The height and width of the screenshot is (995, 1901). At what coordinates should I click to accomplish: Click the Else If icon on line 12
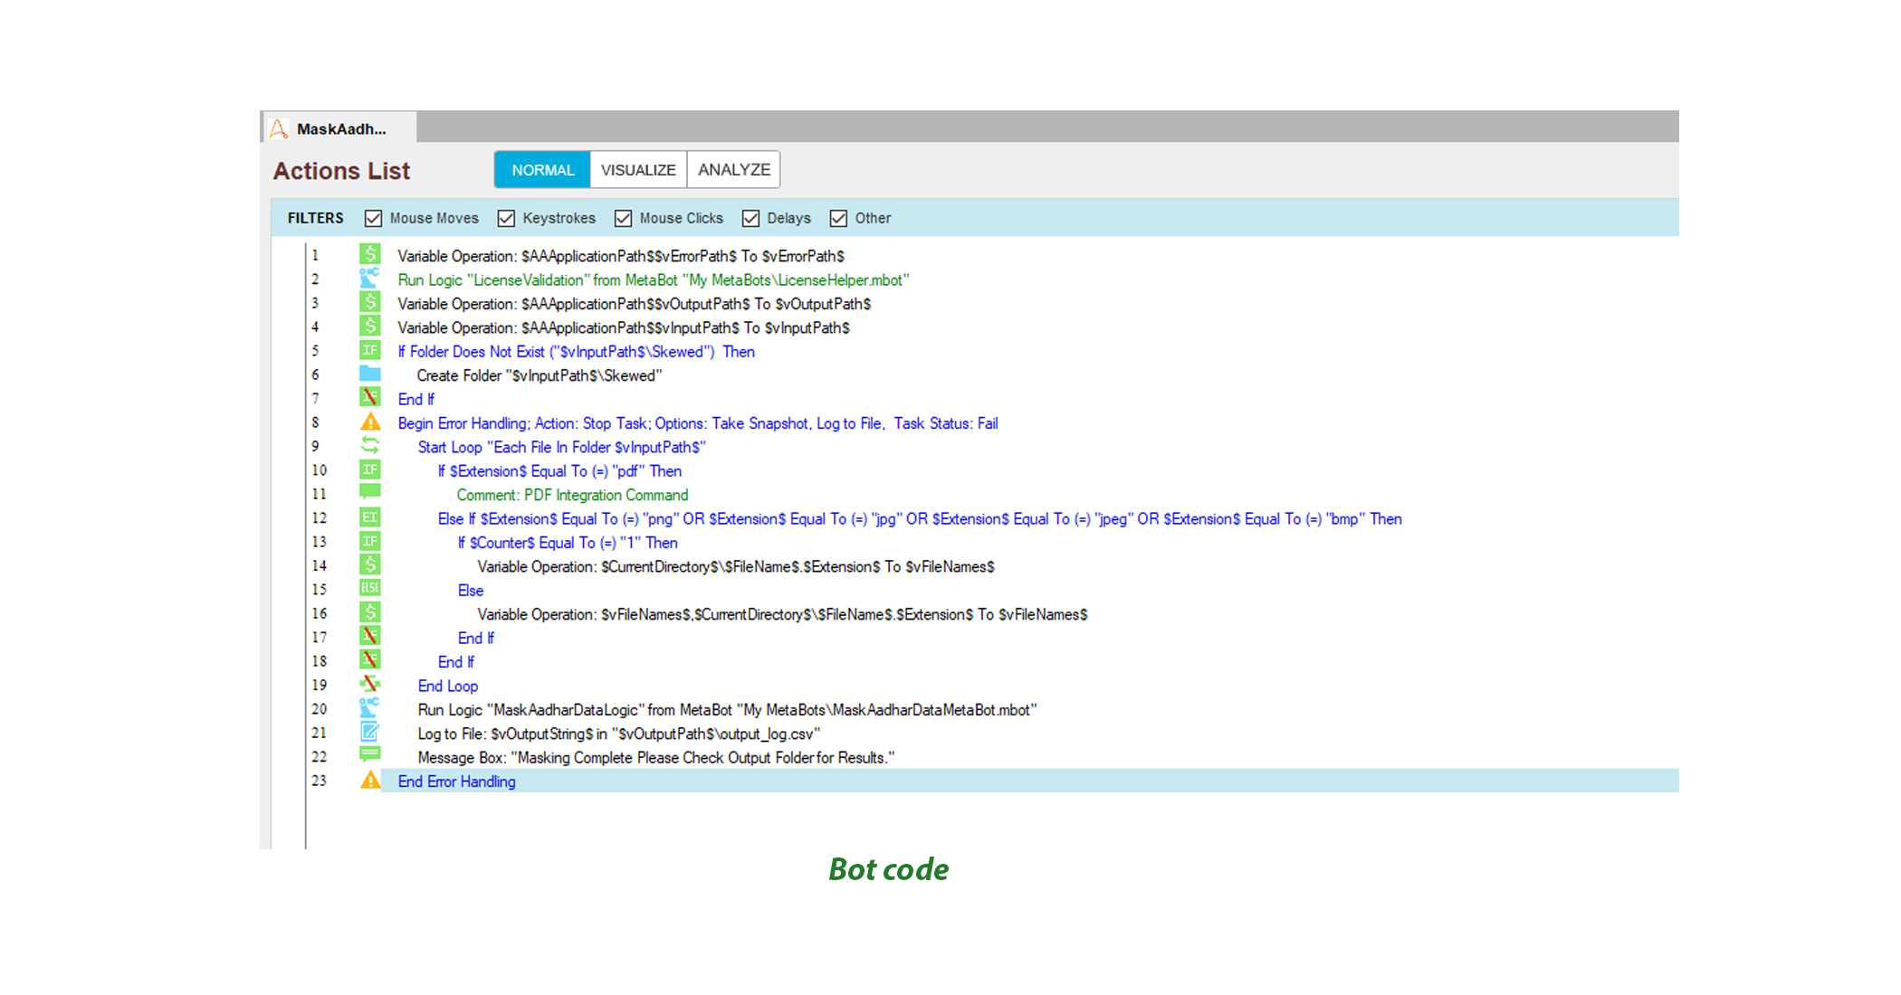(x=370, y=517)
